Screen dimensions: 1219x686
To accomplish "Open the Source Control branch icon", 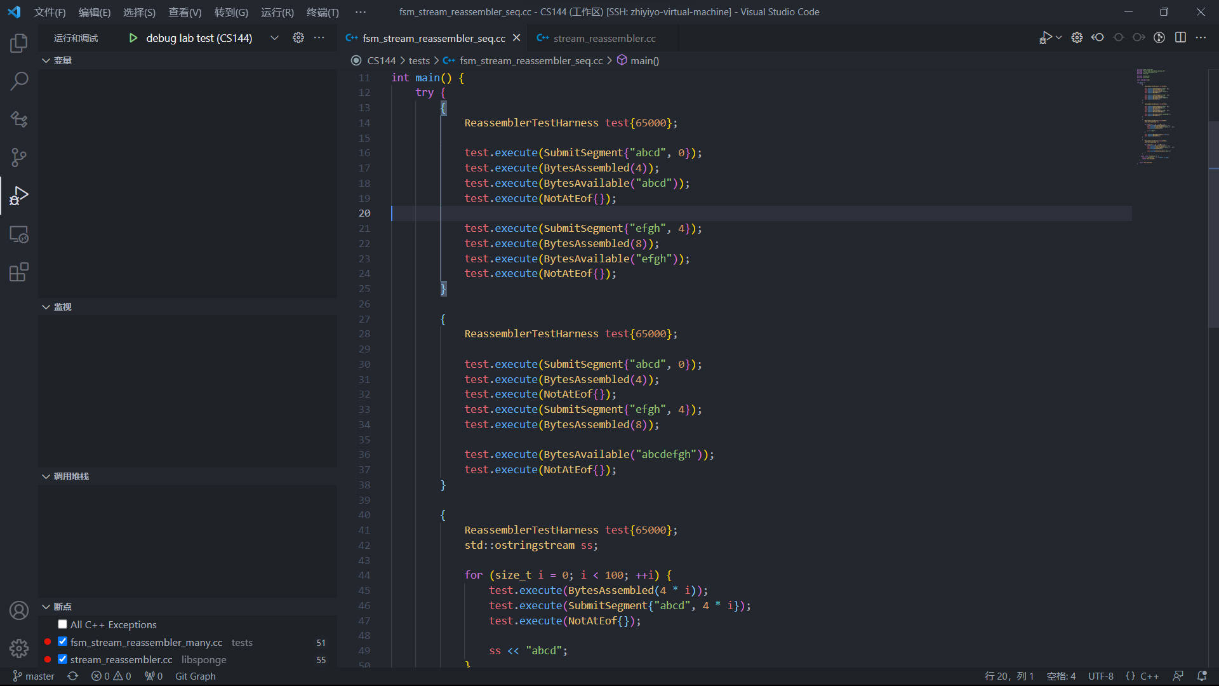I will click(x=19, y=158).
